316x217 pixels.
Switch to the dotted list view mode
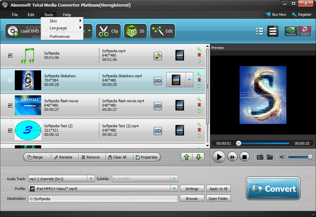click(x=260, y=31)
